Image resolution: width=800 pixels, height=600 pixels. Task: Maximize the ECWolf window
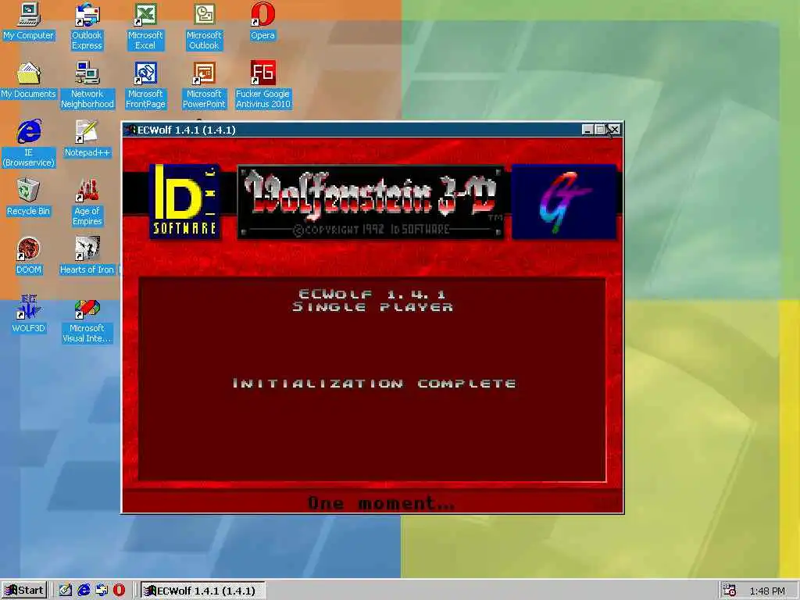[x=600, y=130]
